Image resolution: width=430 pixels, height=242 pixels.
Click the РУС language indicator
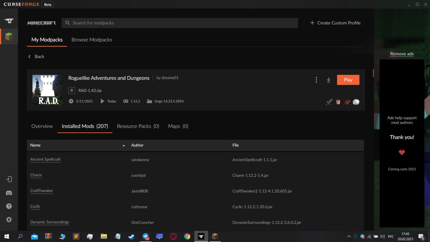tap(391, 237)
